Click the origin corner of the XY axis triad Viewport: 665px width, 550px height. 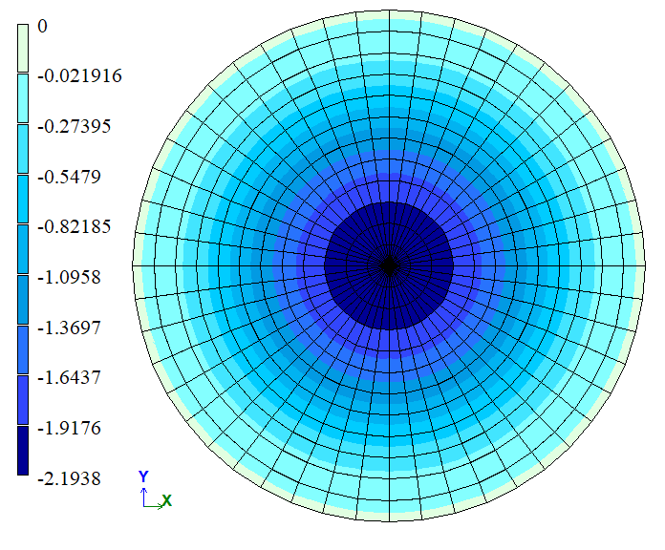pyautogui.click(x=144, y=505)
